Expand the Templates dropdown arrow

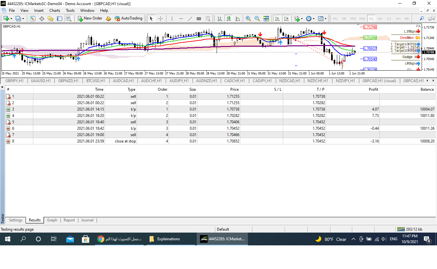click(x=325, y=19)
